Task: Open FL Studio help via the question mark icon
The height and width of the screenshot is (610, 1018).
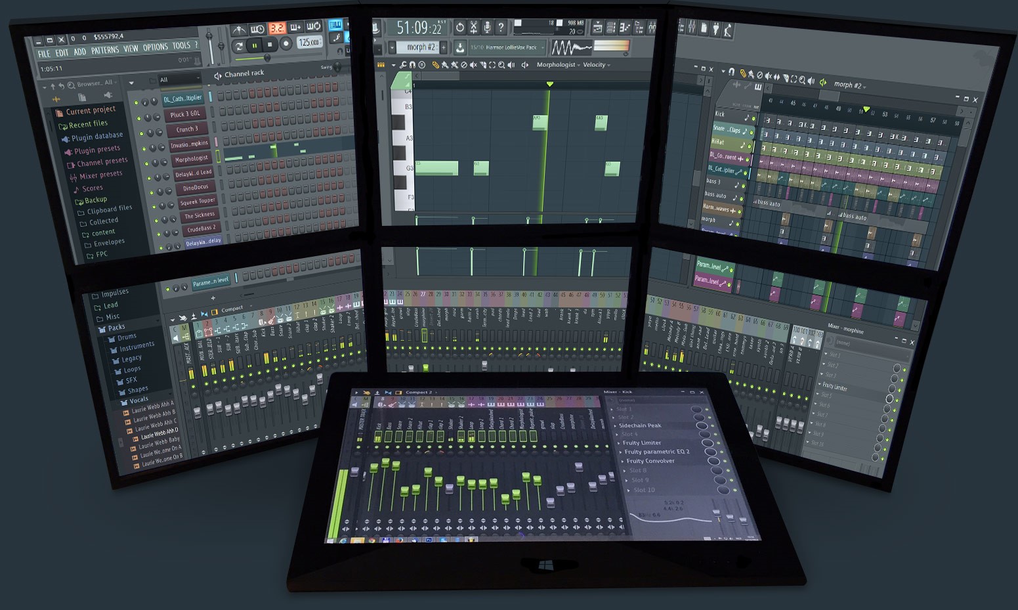Action: point(501,26)
